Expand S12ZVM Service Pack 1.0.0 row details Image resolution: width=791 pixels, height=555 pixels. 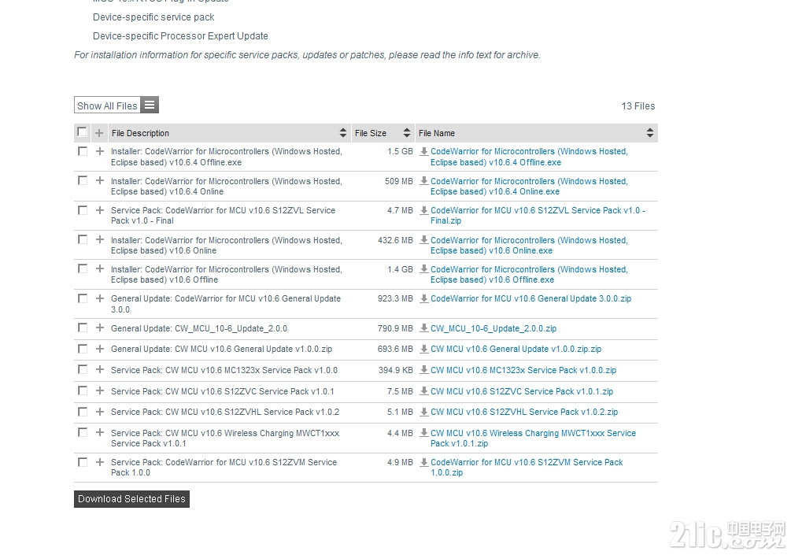(x=100, y=462)
